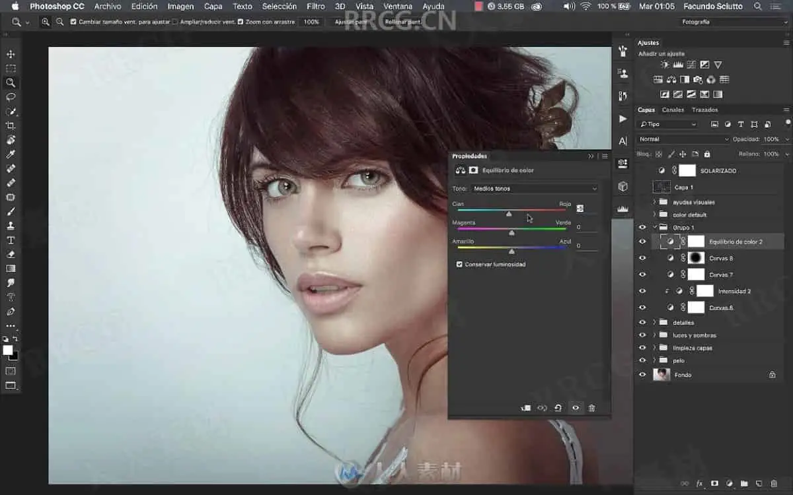Select the Rectangular Marquee tool

click(x=11, y=69)
